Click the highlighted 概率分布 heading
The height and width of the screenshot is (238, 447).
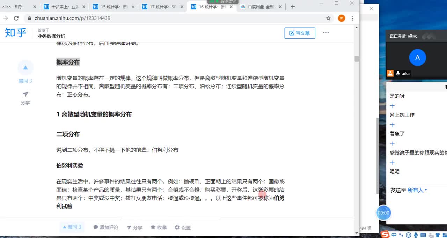(x=68, y=62)
